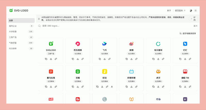This screenshot has width=206, height=110.
Task: Click the 哔哩哔哩 logo thumbnail
Action: click(131, 72)
